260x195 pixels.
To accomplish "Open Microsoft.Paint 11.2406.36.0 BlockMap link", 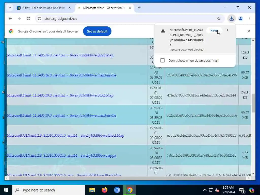I will point(60,55).
